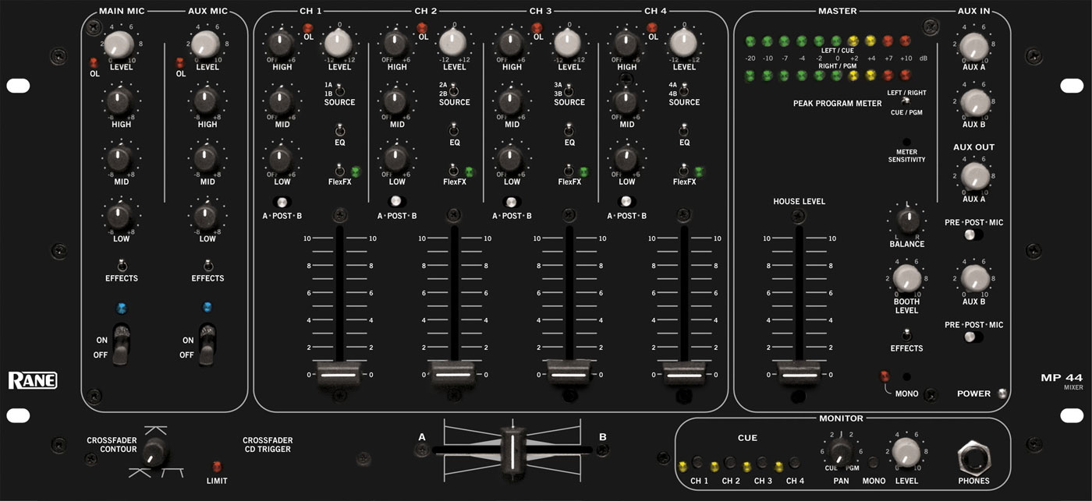This screenshot has height=501, width=1092.
Task: Toggle the CH 4 SOURCE 4A/4B switch
Action: click(684, 90)
